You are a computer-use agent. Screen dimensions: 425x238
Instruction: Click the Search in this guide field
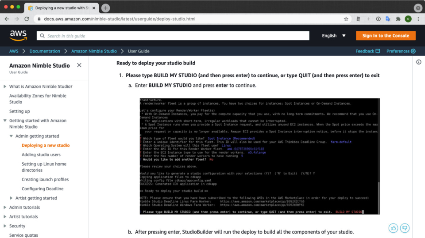173,36
